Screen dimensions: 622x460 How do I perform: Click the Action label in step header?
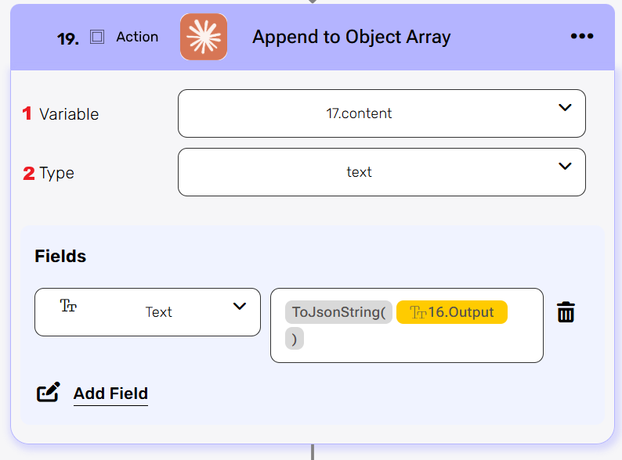click(137, 37)
